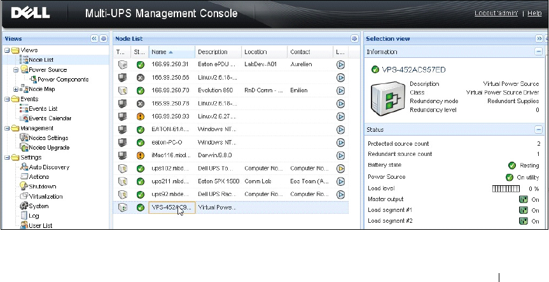Open link arrow for node 166.99.250.31

(340, 64)
